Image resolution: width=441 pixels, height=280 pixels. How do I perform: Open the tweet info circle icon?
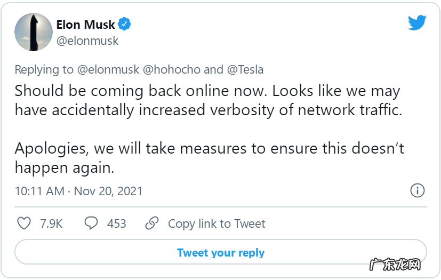tap(417, 190)
